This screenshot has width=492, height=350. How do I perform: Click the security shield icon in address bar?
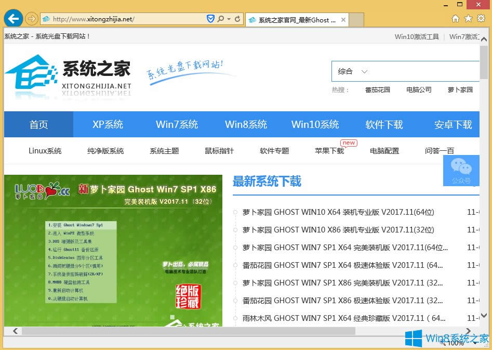pos(210,18)
